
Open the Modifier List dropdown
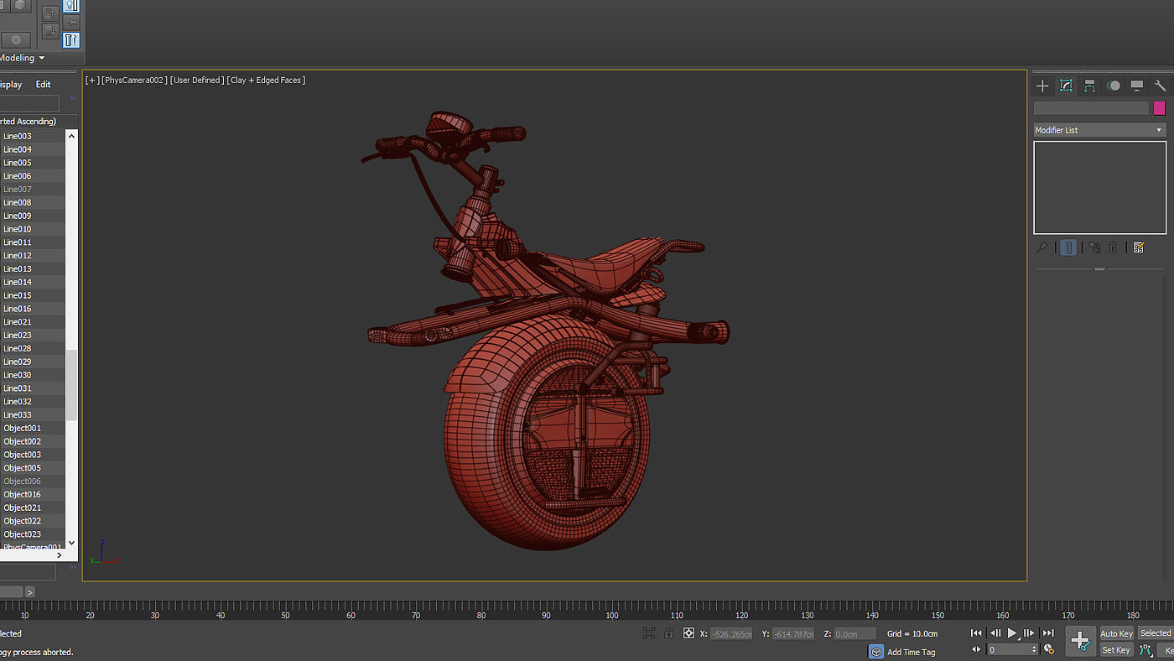(1099, 130)
